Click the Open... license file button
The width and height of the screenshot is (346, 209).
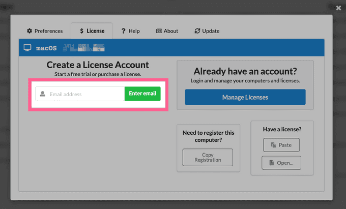(281, 163)
